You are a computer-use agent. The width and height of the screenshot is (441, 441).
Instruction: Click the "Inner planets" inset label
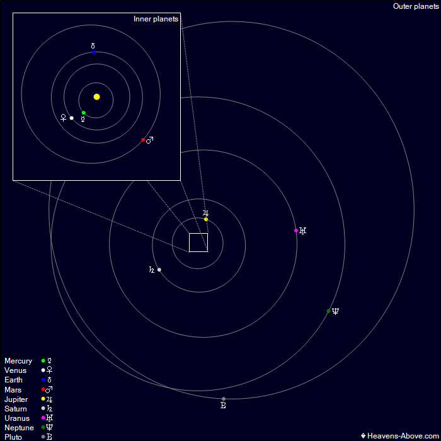(156, 19)
